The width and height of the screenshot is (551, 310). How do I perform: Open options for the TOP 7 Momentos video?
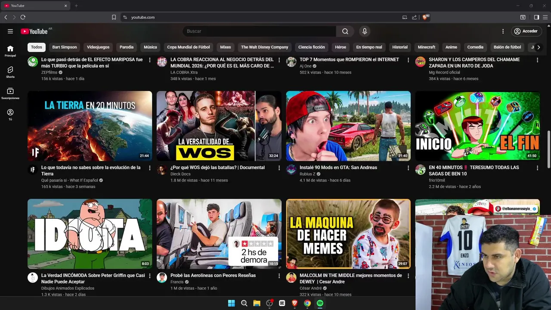click(x=408, y=60)
